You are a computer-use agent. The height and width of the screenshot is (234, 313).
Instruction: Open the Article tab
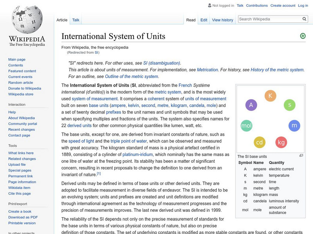tap(62, 20)
